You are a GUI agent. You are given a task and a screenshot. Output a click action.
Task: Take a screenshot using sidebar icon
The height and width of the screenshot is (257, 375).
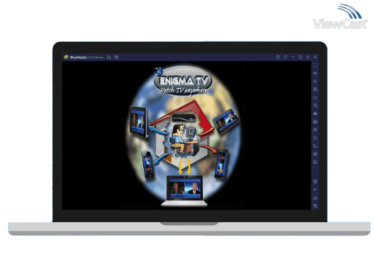tap(315, 130)
